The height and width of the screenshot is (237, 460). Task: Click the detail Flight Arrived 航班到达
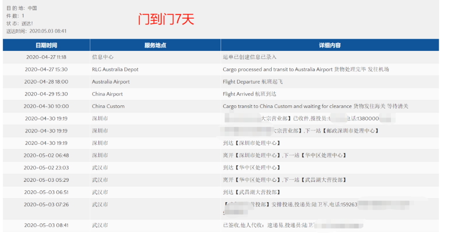coord(249,94)
